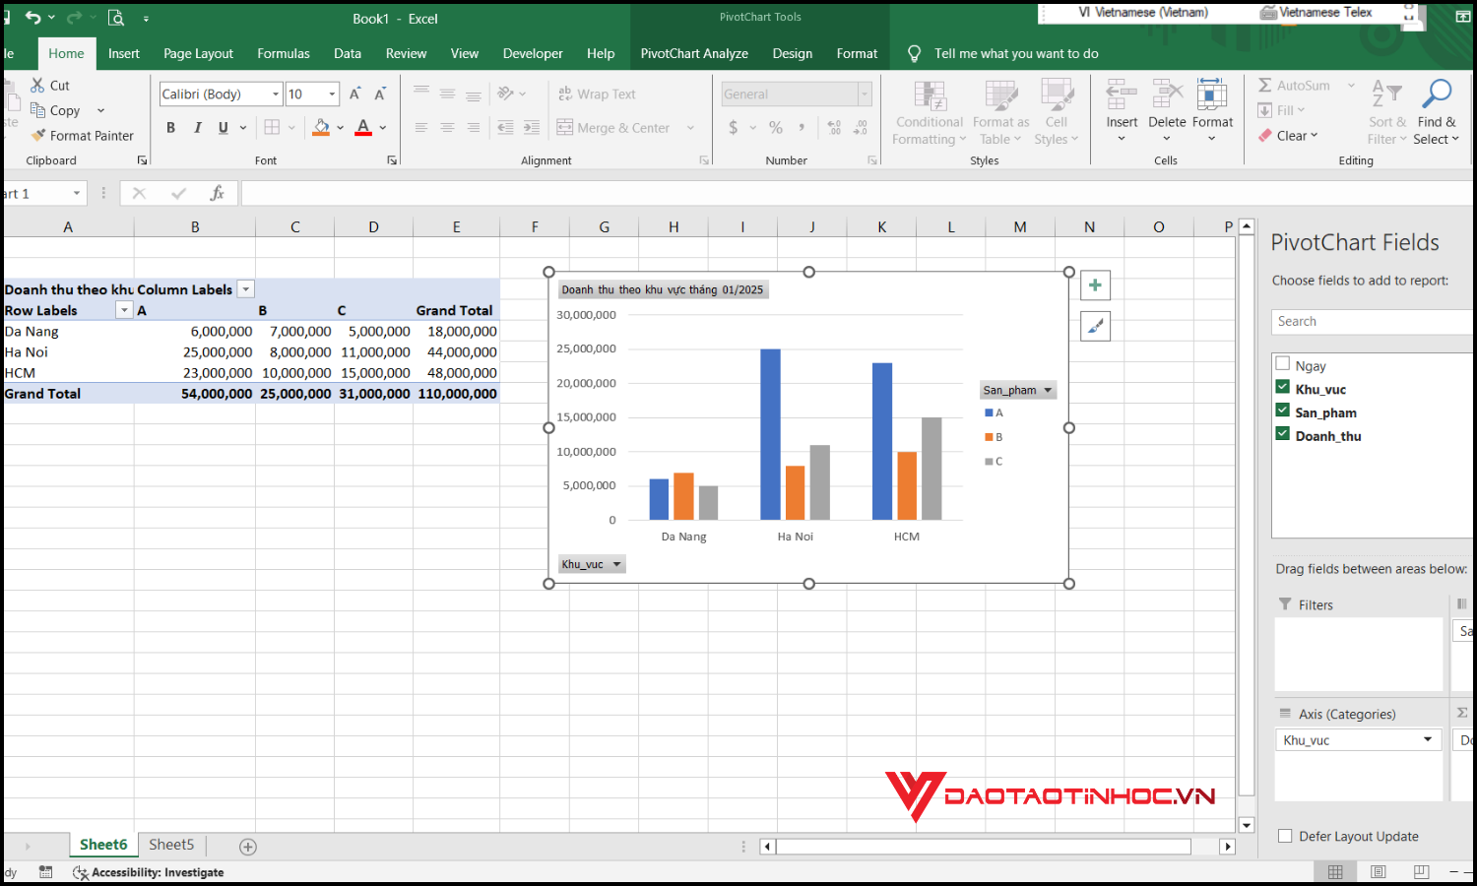
Task: Open the Sheet5 worksheet tab
Action: tap(170, 844)
